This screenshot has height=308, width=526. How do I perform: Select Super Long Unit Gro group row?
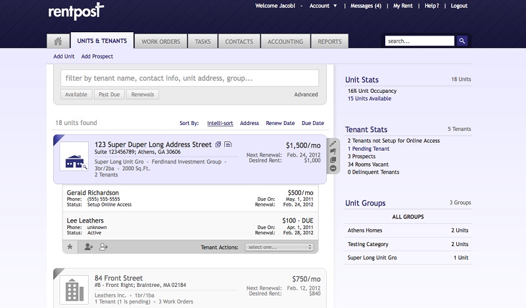(x=408, y=257)
